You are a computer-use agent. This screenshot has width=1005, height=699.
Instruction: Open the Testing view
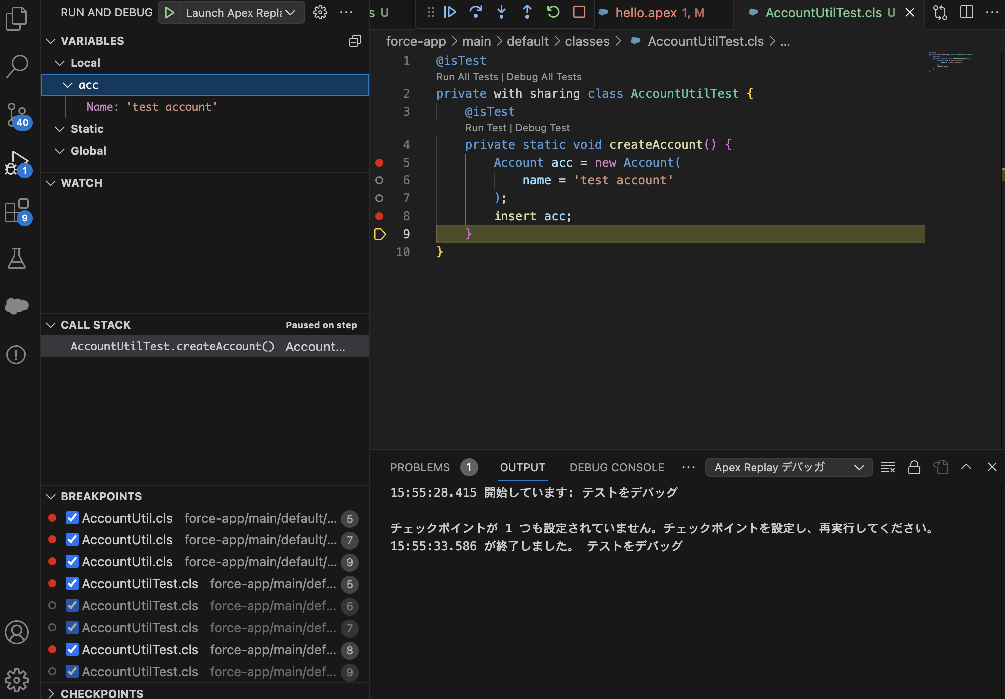point(18,259)
